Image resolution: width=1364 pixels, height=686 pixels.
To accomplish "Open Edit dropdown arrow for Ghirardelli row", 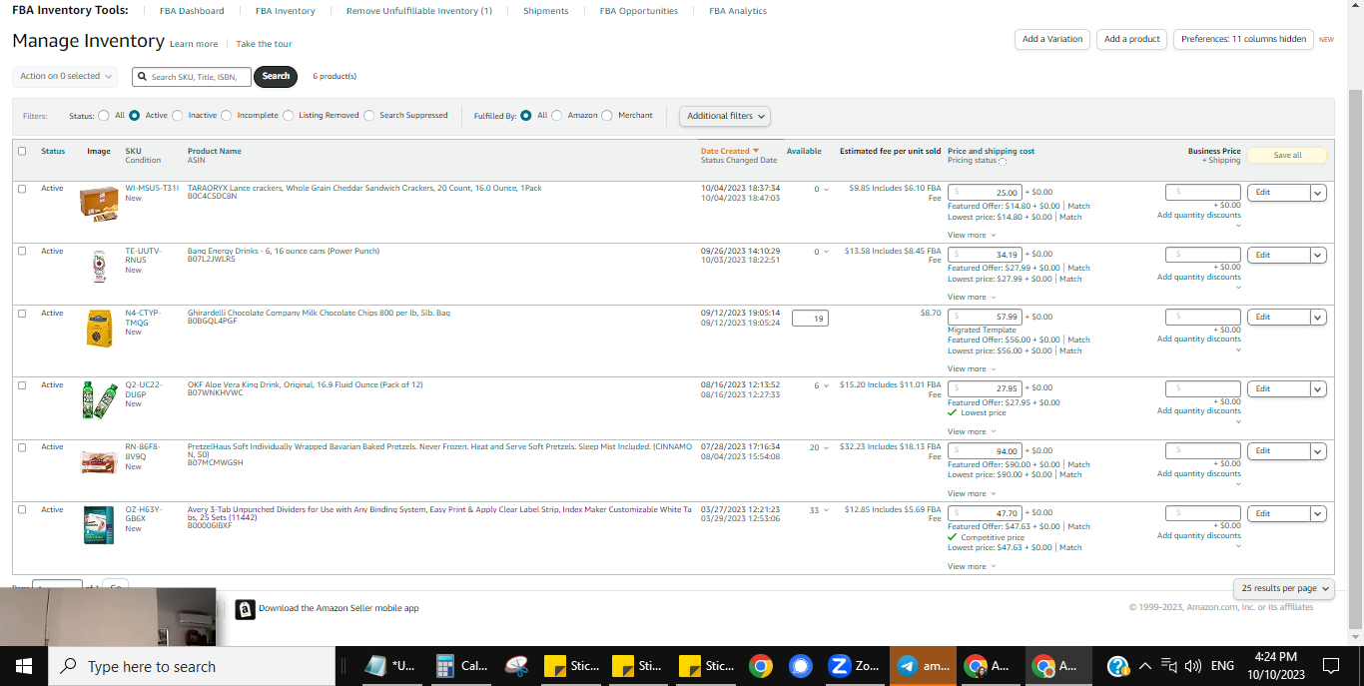I will pos(1318,318).
